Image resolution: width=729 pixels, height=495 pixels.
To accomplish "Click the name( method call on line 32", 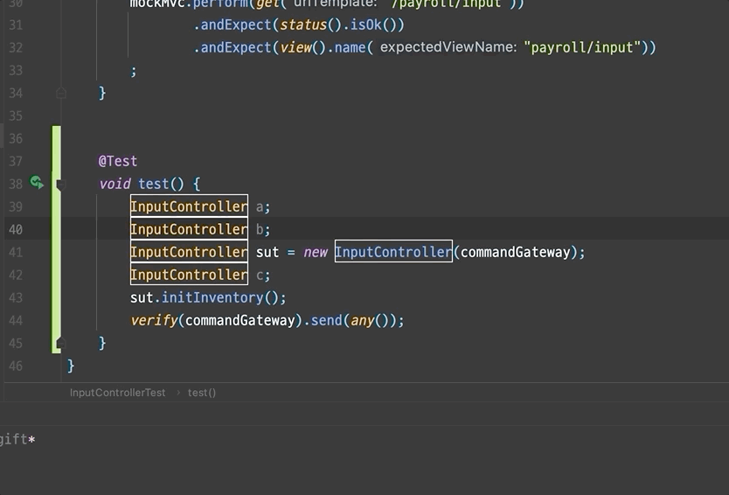I will point(350,47).
